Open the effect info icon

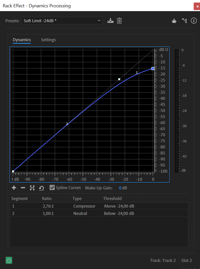(194, 21)
